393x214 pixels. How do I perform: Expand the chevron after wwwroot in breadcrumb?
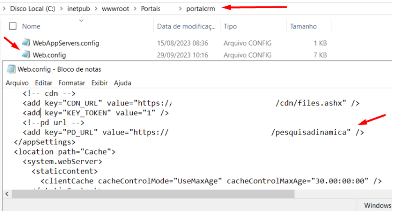(x=135, y=9)
